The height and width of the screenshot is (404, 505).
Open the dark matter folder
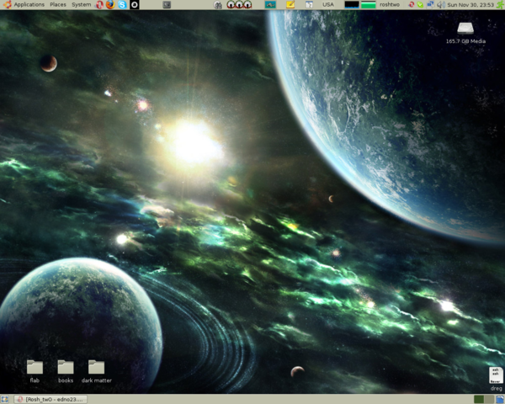(96, 366)
